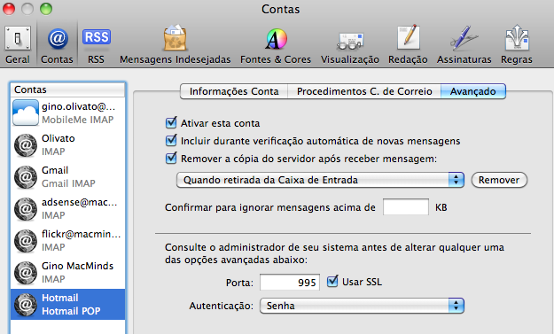Uncheck Ativar esta conta
Viewport: 554px width, 334px height.
tap(171, 122)
